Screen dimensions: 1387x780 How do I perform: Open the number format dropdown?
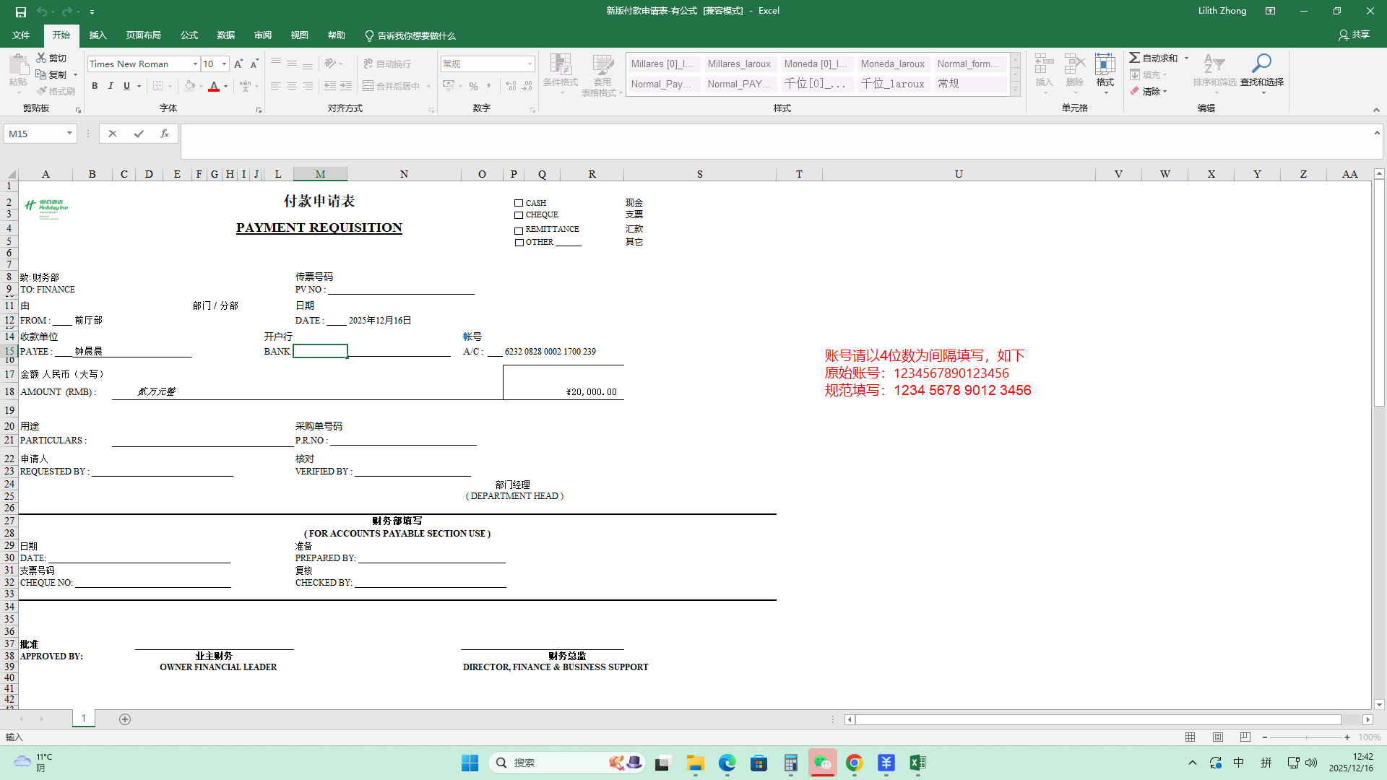click(x=530, y=64)
